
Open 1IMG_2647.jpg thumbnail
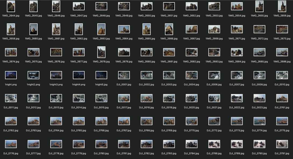pyautogui.click(x=79, y=6)
